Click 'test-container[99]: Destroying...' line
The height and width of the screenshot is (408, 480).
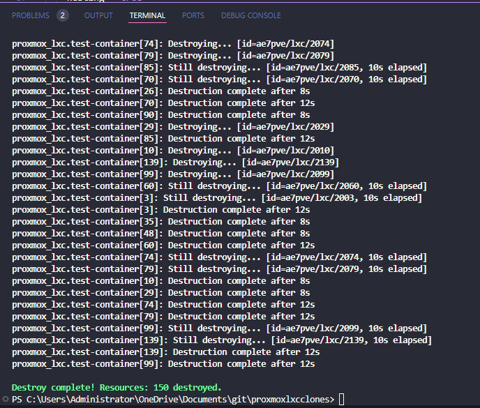click(173, 174)
